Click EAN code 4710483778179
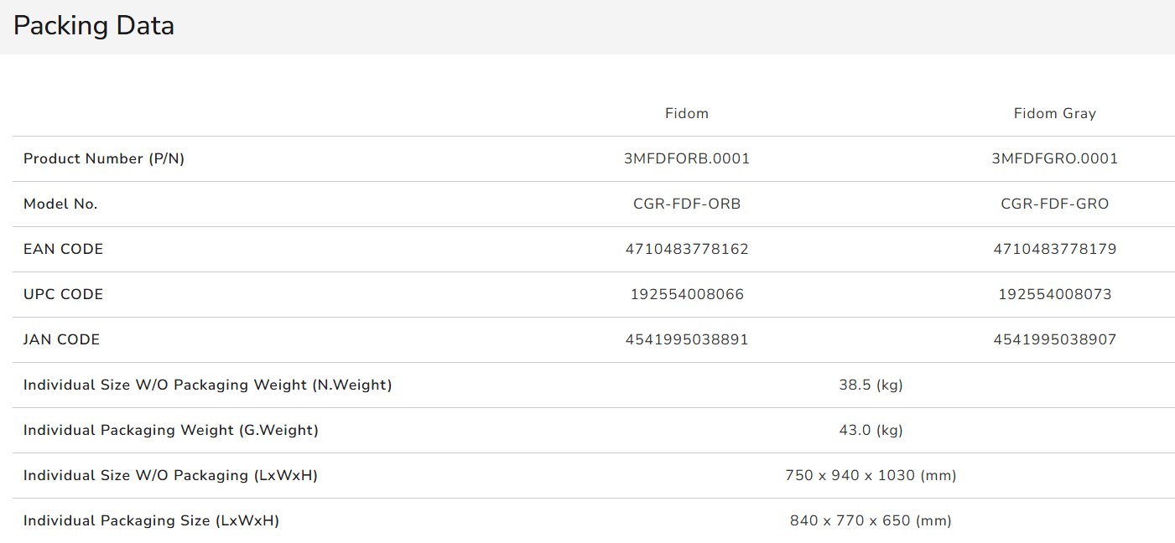The image size is (1175, 543). pyautogui.click(x=1054, y=249)
